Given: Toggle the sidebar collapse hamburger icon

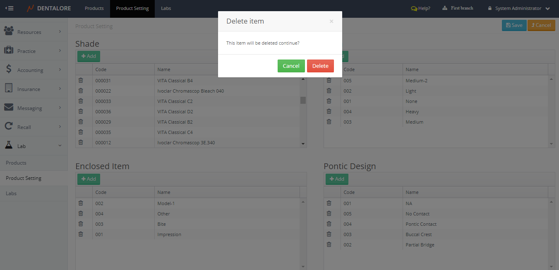Looking at the screenshot, I should point(9,8).
